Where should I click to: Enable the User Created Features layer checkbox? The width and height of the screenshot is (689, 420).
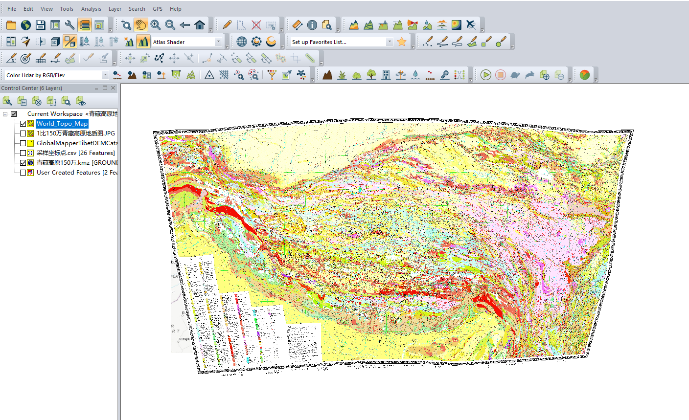coord(23,173)
